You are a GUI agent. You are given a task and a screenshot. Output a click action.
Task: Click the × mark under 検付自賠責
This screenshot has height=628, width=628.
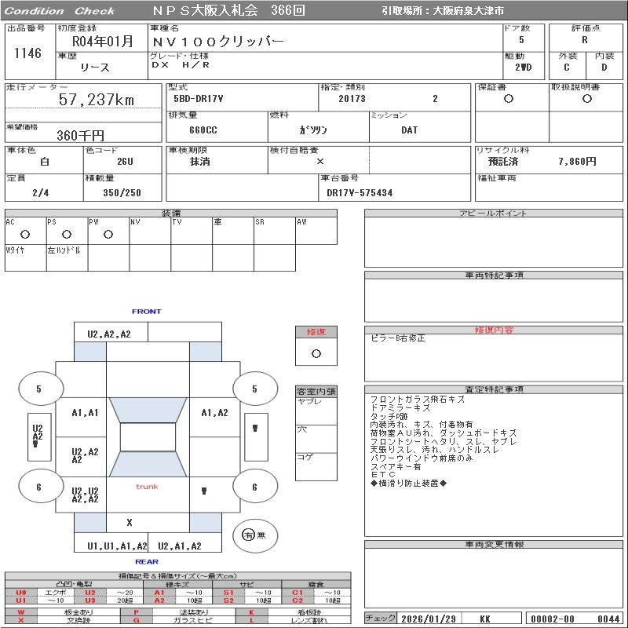[319, 161]
